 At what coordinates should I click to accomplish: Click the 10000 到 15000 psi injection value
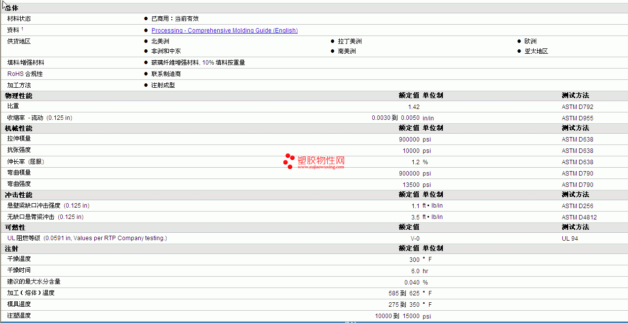[403, 316]
